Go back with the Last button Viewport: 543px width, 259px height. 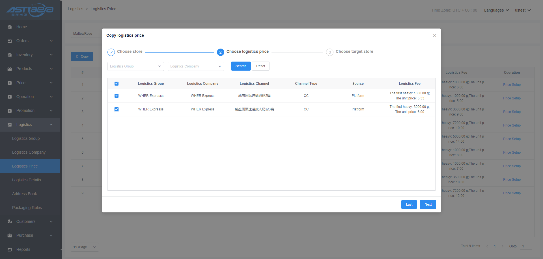[409, 204]
